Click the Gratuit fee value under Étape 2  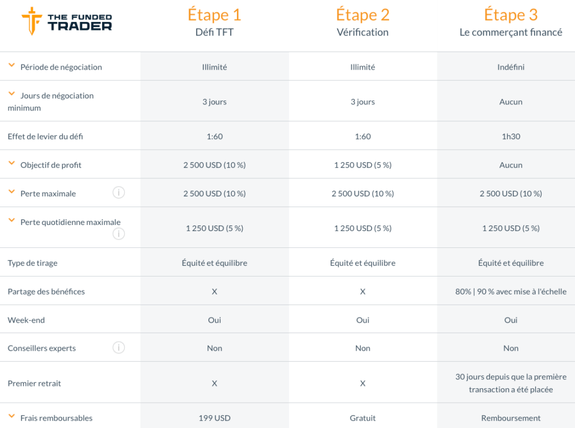click(362, 417)
